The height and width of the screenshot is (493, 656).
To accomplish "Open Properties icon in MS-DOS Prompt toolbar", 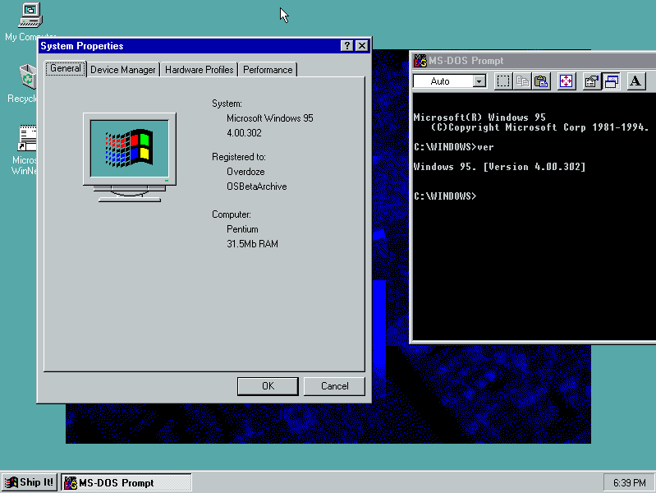I will pos(592,81).
